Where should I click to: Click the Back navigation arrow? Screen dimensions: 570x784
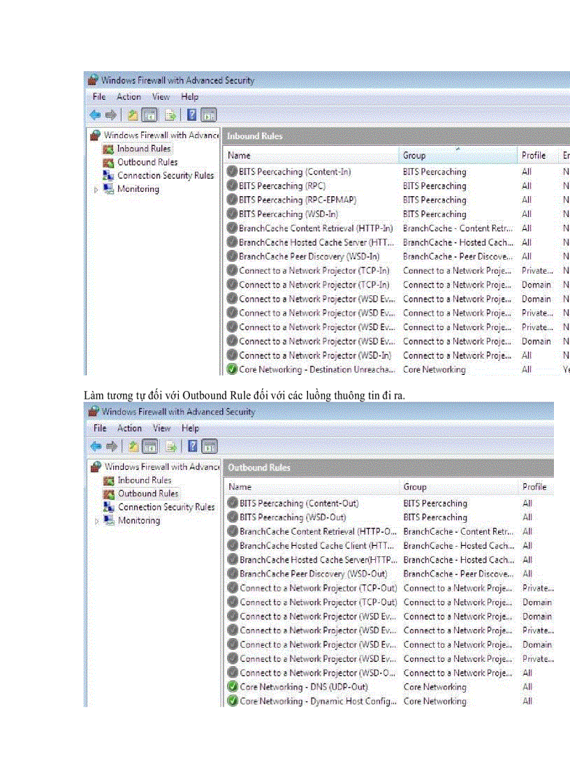(96, 114)
